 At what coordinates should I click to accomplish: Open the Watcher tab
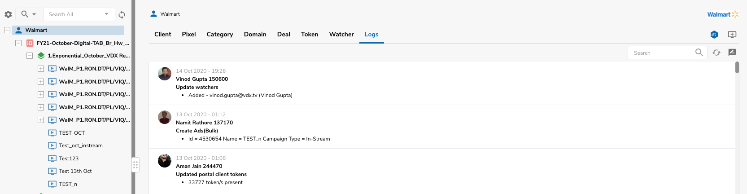(x=341, y=34)
